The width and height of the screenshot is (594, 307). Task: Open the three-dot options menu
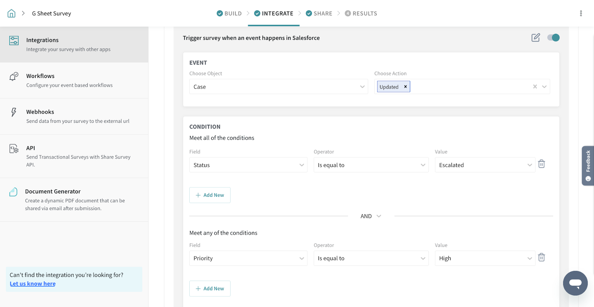(581, 13)
